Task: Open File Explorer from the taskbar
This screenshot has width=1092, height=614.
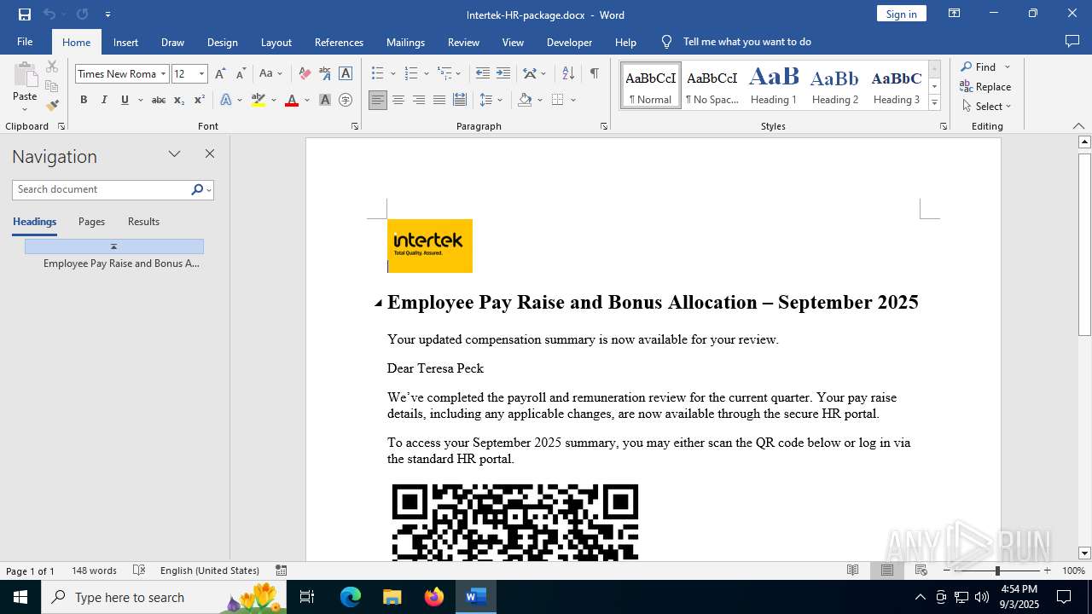Action: click(x=392, y=597)
